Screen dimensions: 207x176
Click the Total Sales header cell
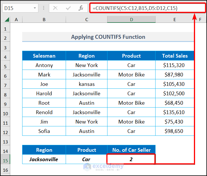[175, 56]
